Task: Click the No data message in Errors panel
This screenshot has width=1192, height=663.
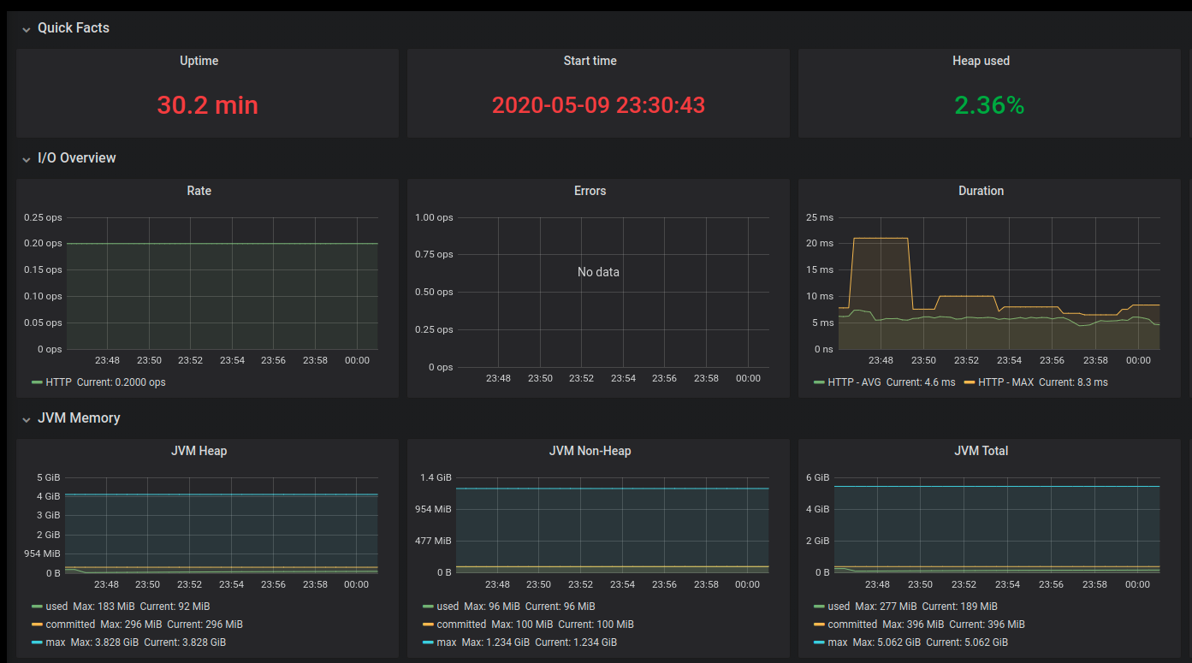Action: 598,272
